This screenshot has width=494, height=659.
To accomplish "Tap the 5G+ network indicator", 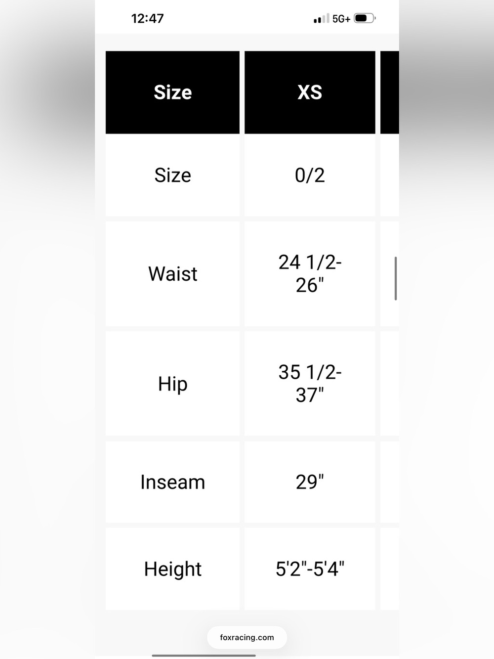I will pyautogui.click(x=341, y=19).
